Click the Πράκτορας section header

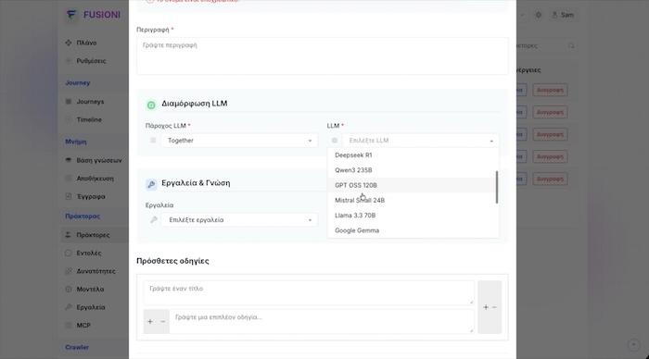tap(83, 217)
